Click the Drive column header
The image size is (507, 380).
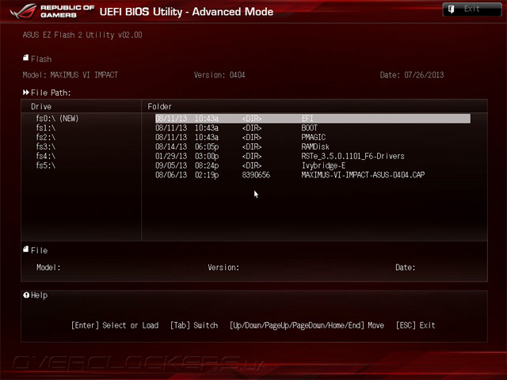(41, 107)
